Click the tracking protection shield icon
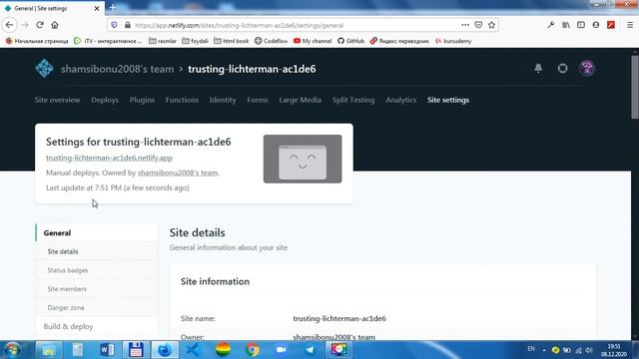Viewport: 639px width, 359px height. coord(114,25)
